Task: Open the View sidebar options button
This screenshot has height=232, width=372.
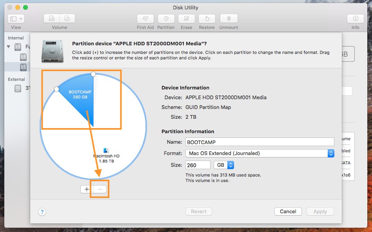Action: pos(16,19)
